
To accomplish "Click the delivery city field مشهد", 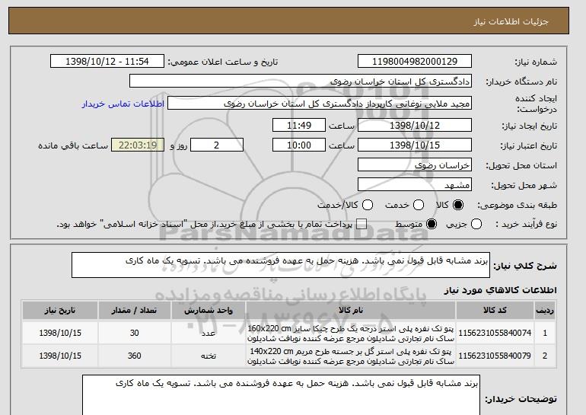I will (x=415, y=185).
